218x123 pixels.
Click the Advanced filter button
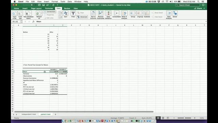[82, 17]
